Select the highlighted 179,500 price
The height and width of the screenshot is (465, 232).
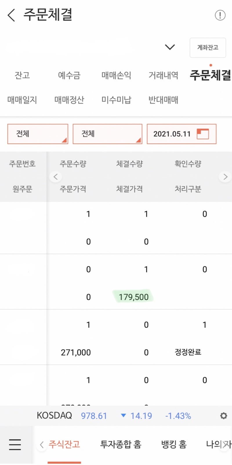(x=133, y=297)
